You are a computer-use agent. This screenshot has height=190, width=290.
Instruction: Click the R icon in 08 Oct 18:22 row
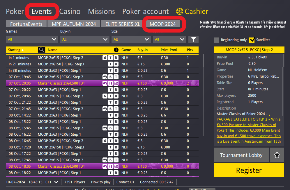(116, 173)
